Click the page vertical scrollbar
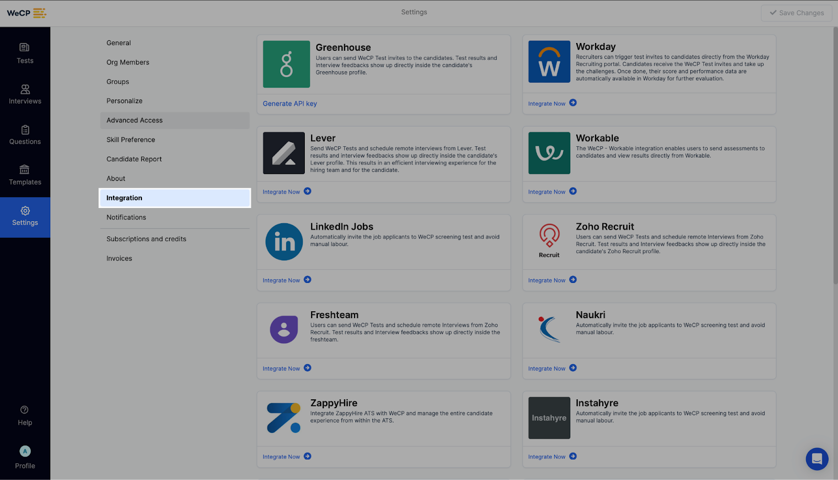This screenshot has width=838, height=480. point(835,156)
